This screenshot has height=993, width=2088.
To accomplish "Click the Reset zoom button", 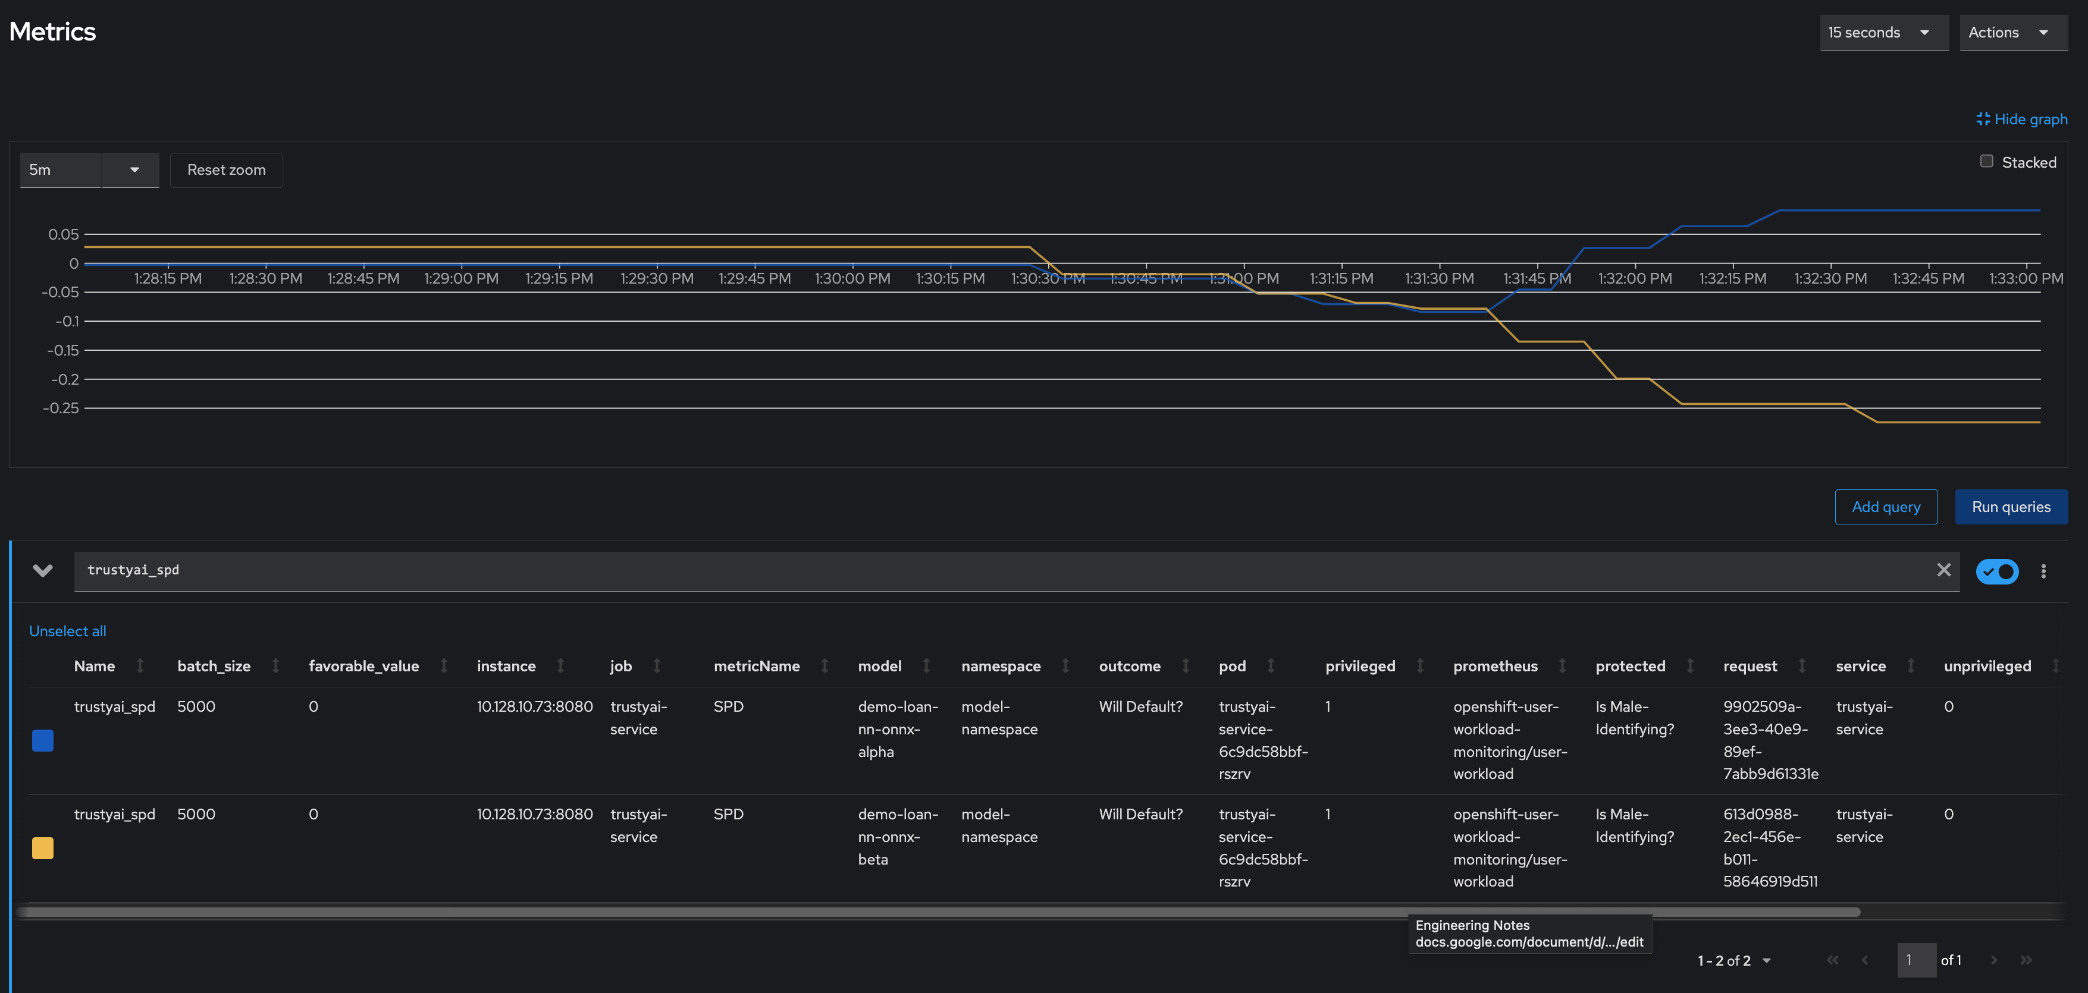I will 227,169.
